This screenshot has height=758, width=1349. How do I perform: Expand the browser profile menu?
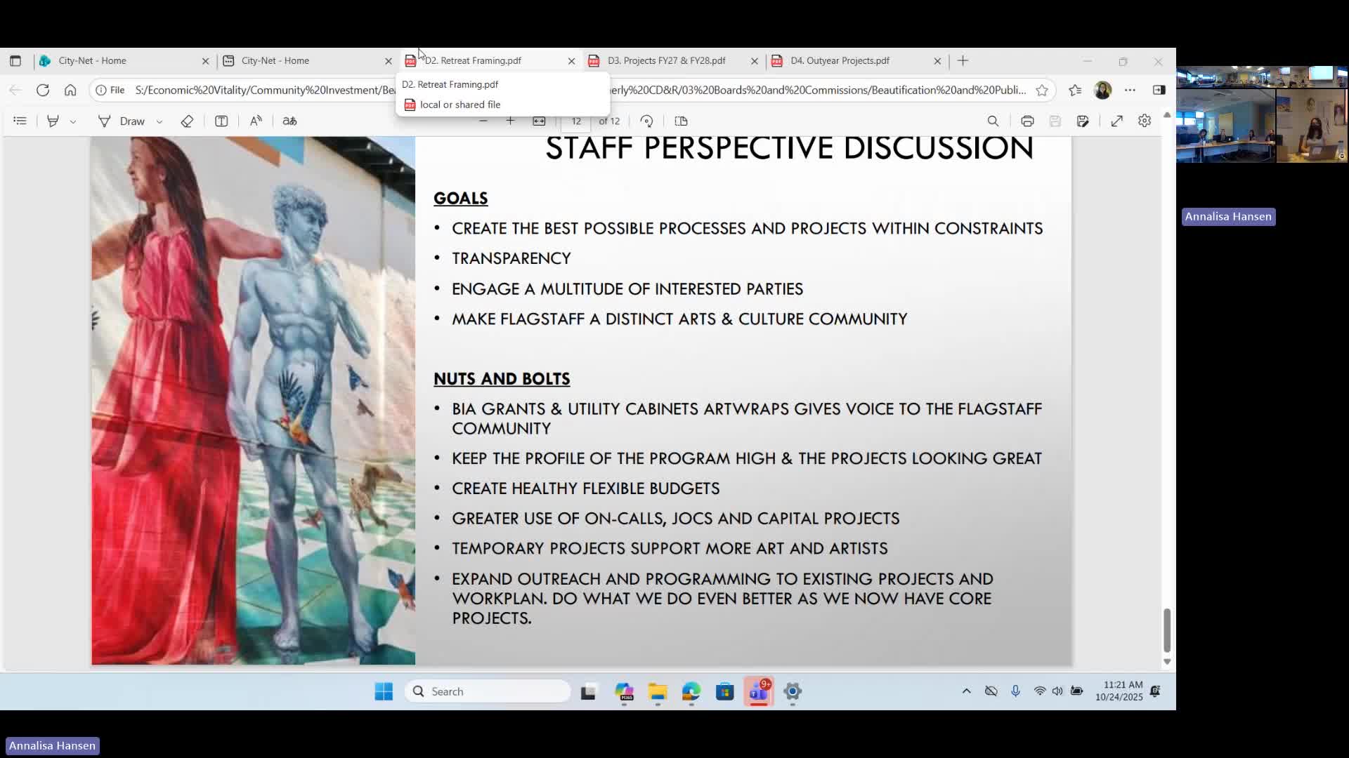coord(1103,90)
